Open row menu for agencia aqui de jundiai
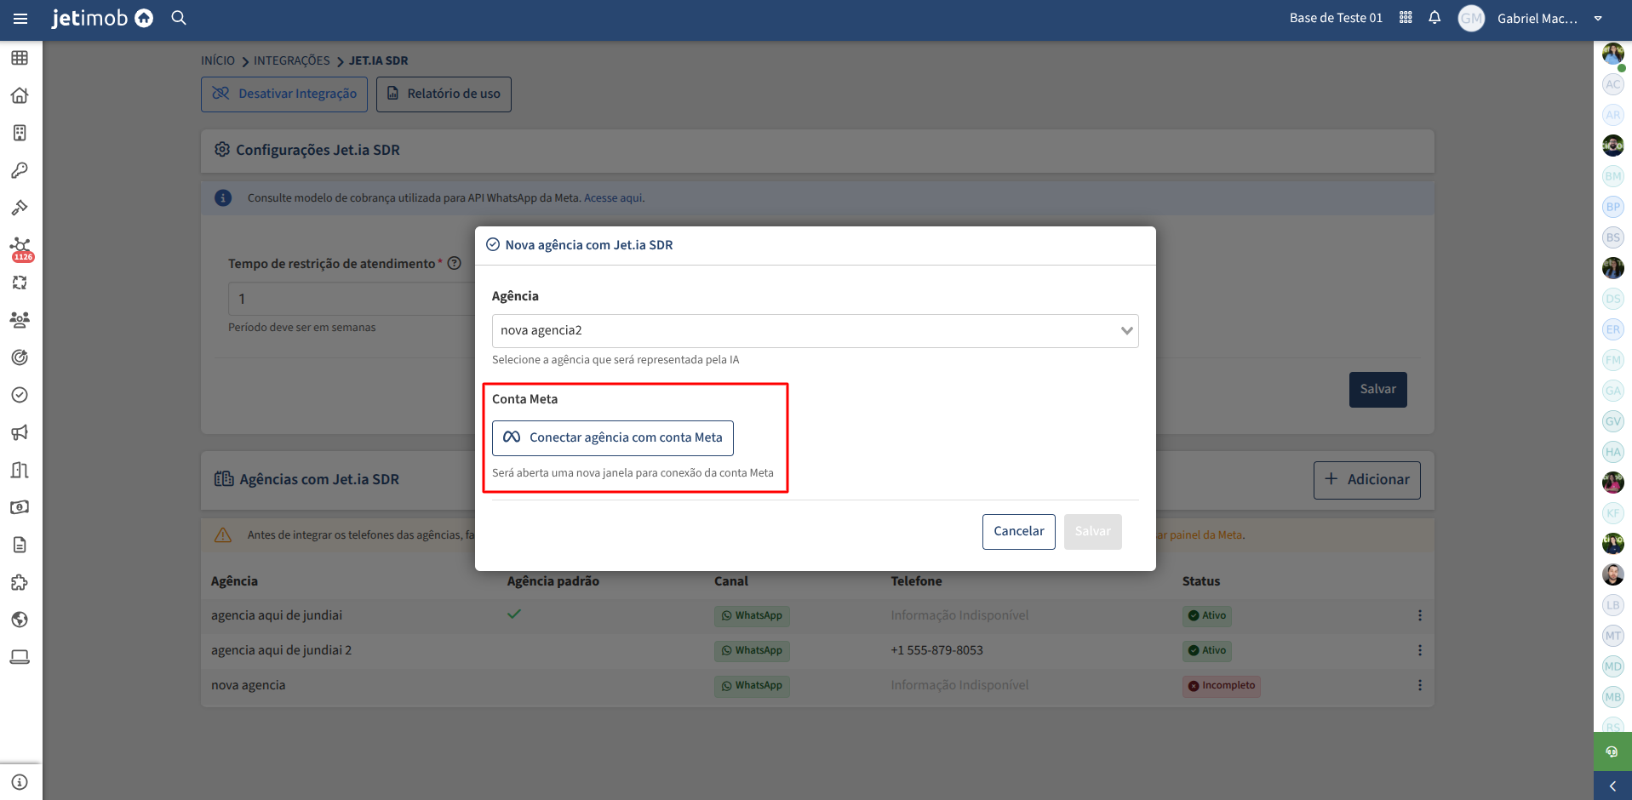Image resolution: width=1632 pixels, height=800 pixels. 1419,615
